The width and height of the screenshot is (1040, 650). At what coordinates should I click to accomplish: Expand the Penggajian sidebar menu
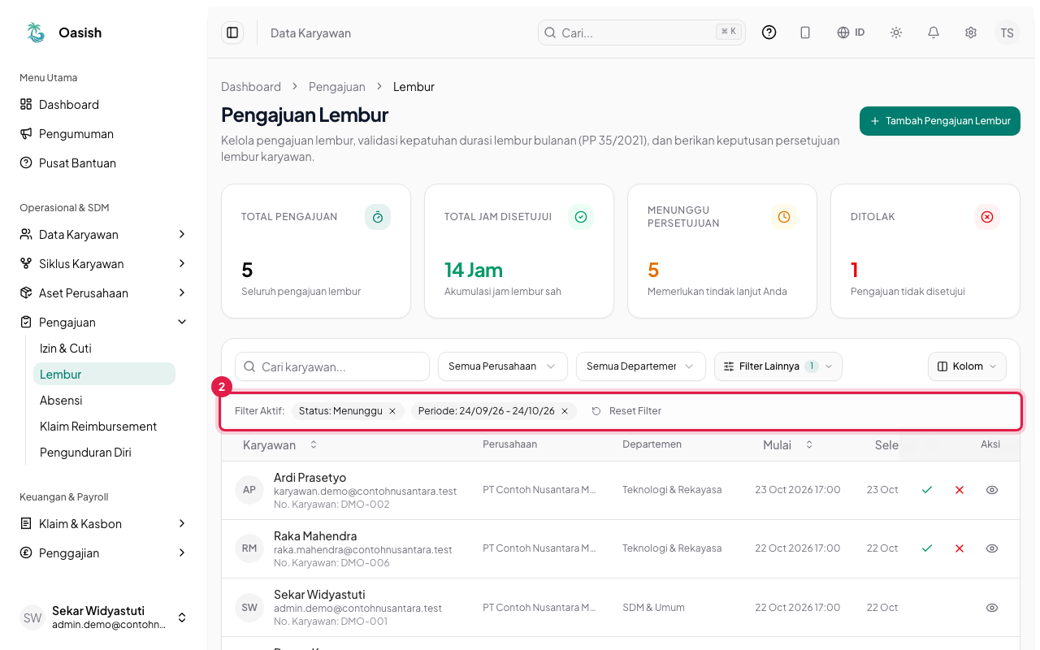pyautogui.click(x=104, y=553)
